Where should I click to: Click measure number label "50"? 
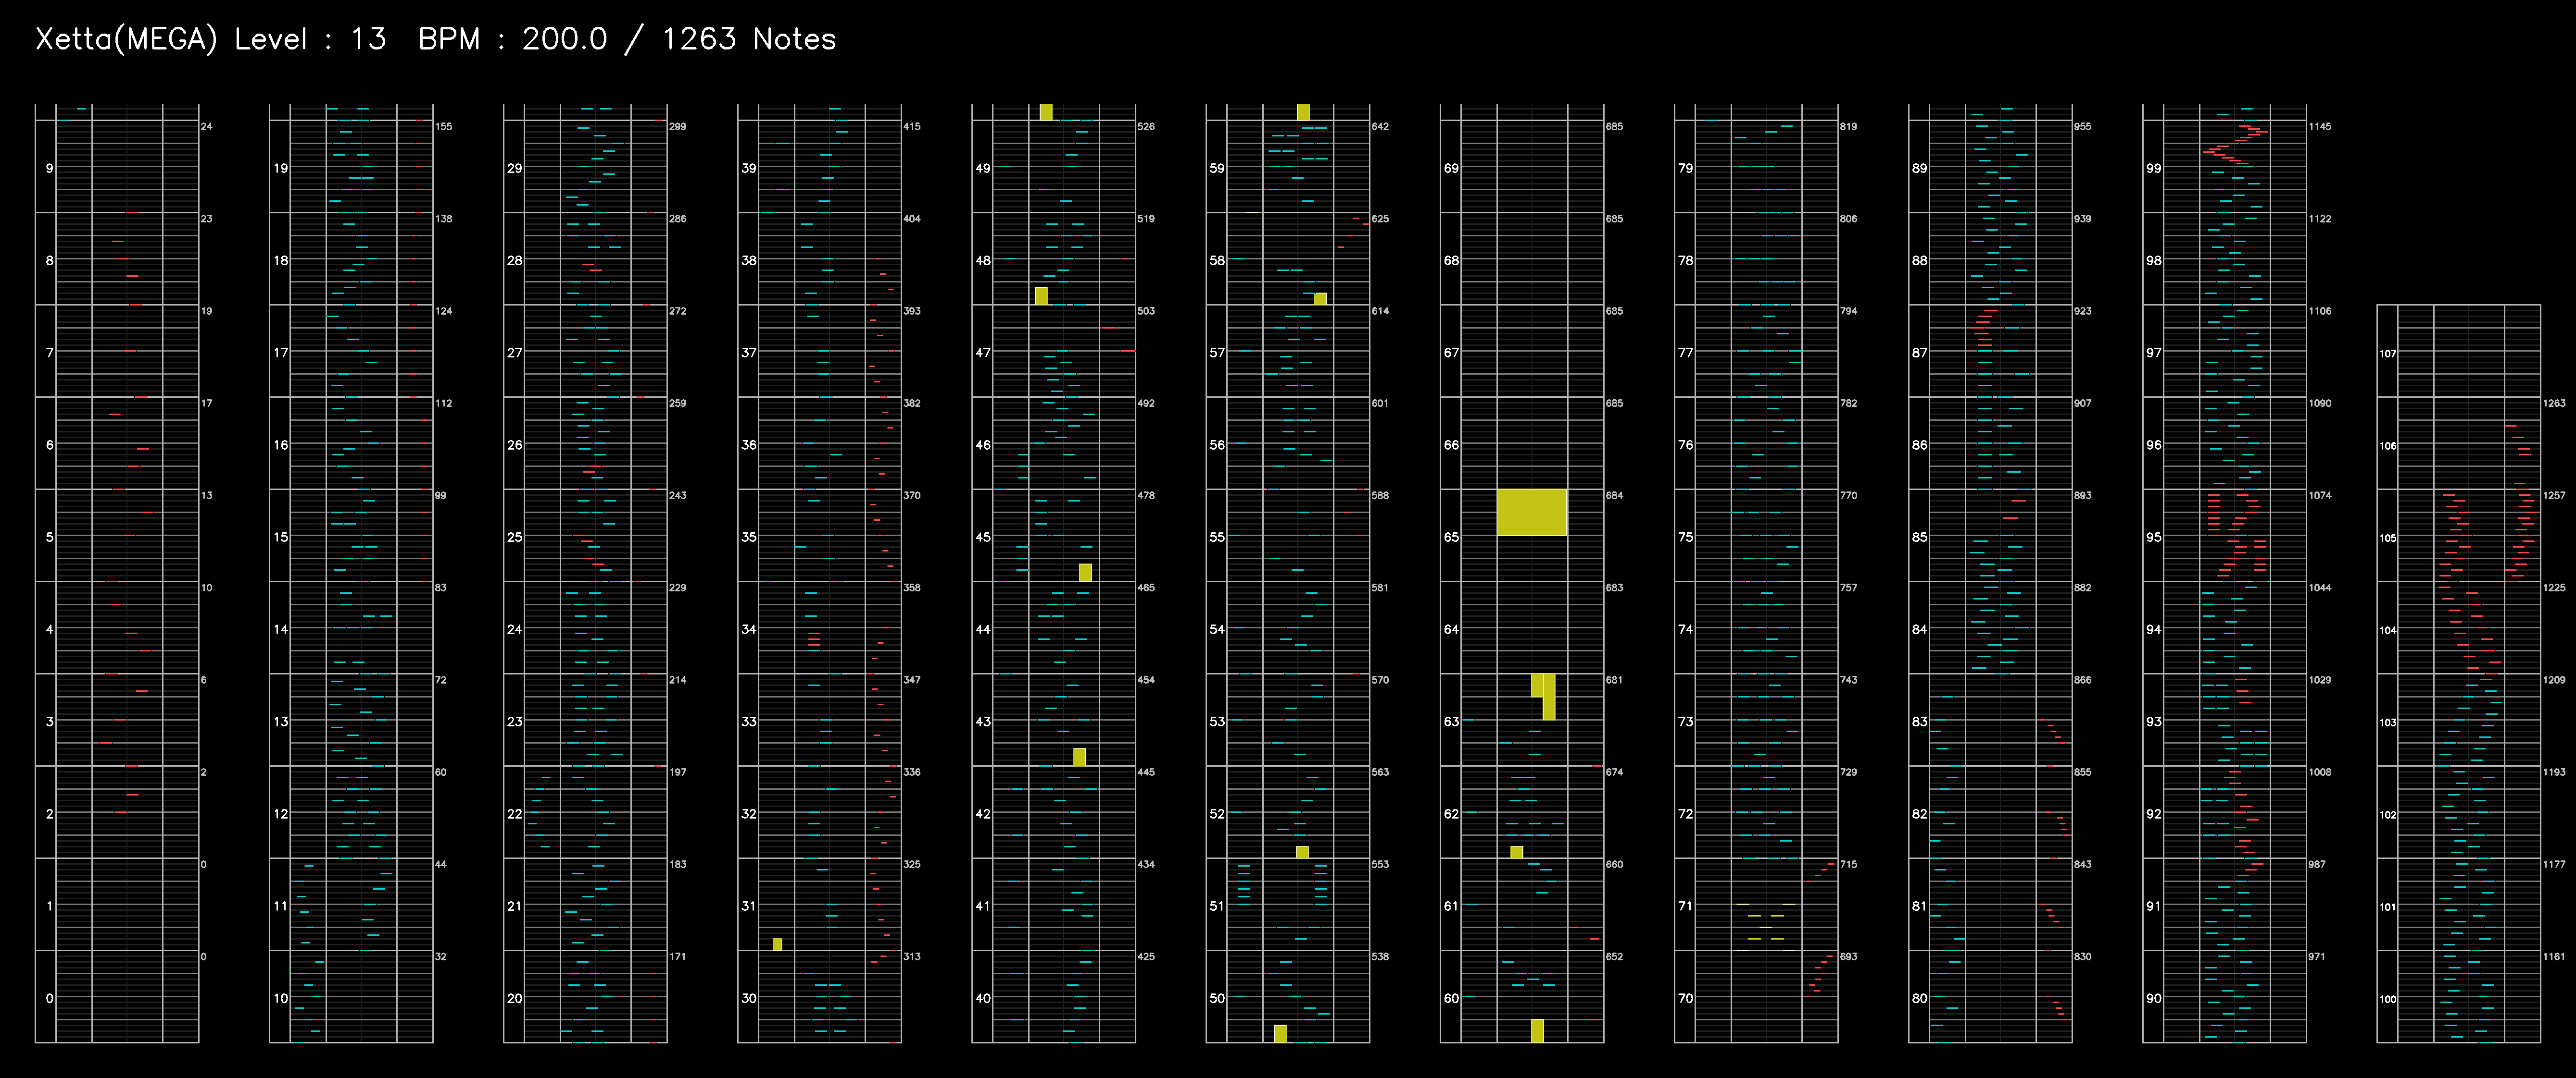click(1217, 998)
